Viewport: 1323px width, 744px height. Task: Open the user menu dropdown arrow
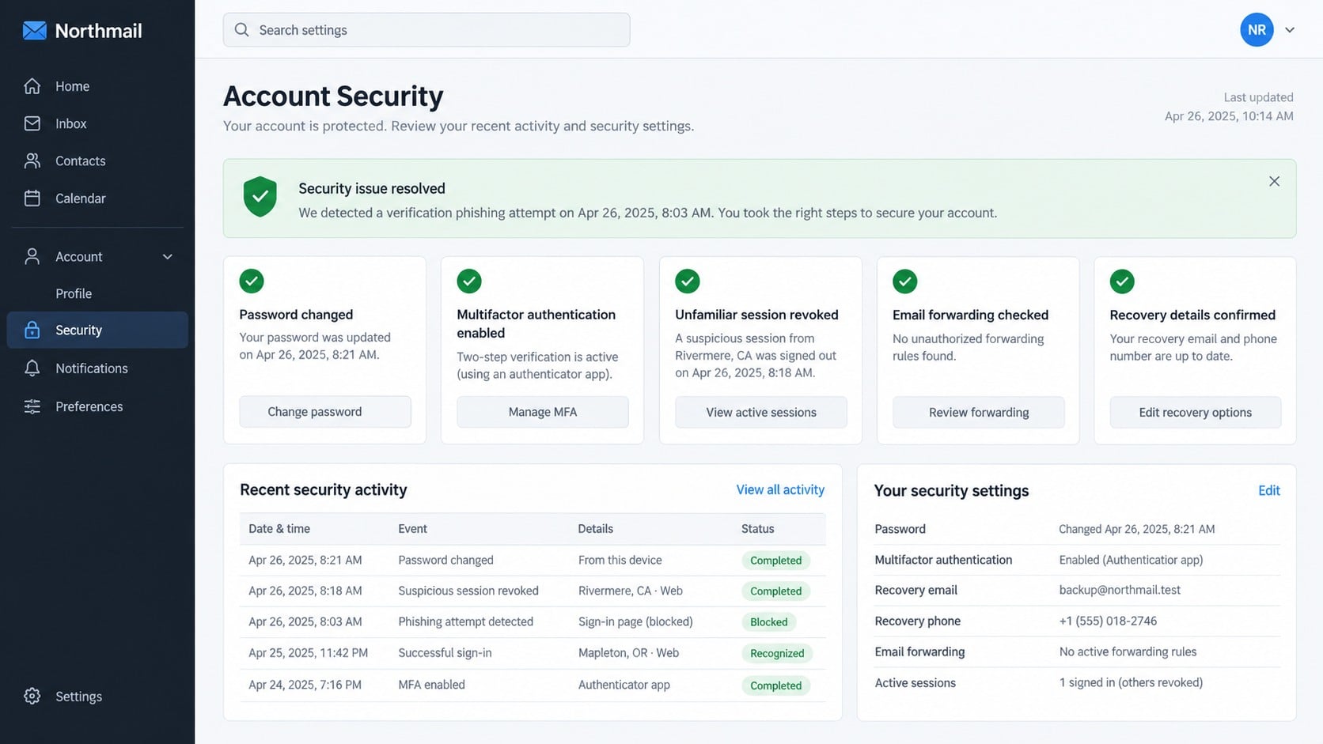[x=1290, y=30]
